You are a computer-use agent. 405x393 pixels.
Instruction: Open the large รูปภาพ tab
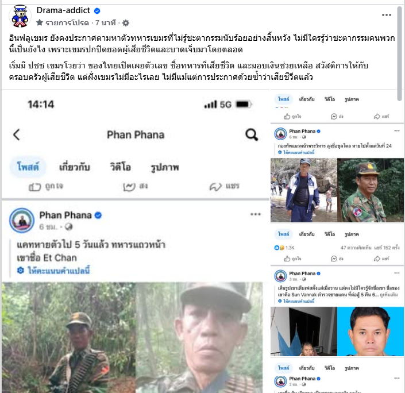coord(165,167)
